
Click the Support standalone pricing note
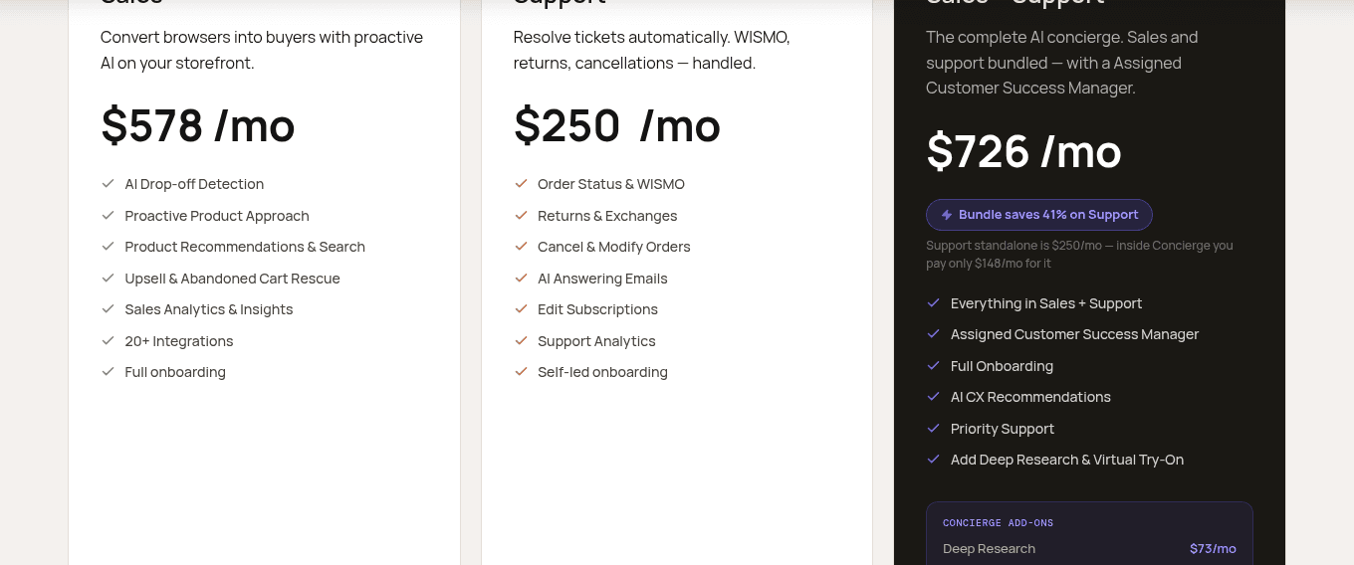(1079, 255)
